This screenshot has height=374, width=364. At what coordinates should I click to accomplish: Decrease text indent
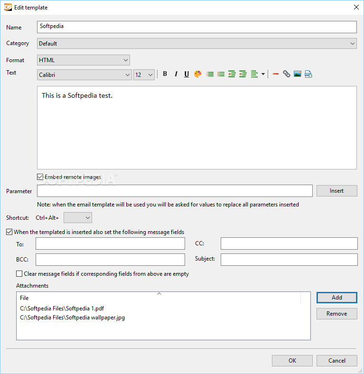(232, 74)
